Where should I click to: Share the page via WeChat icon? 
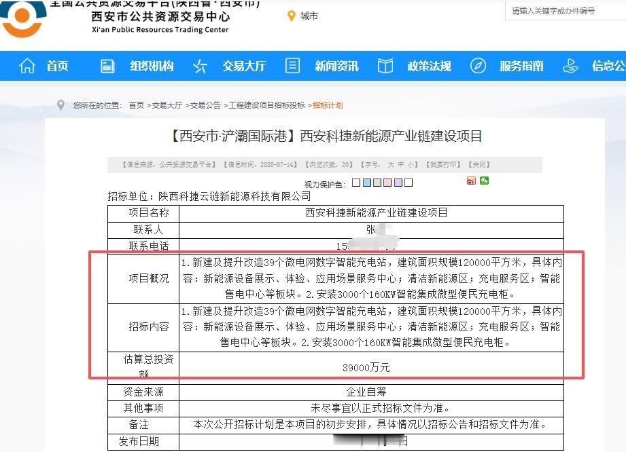(484, 181)
